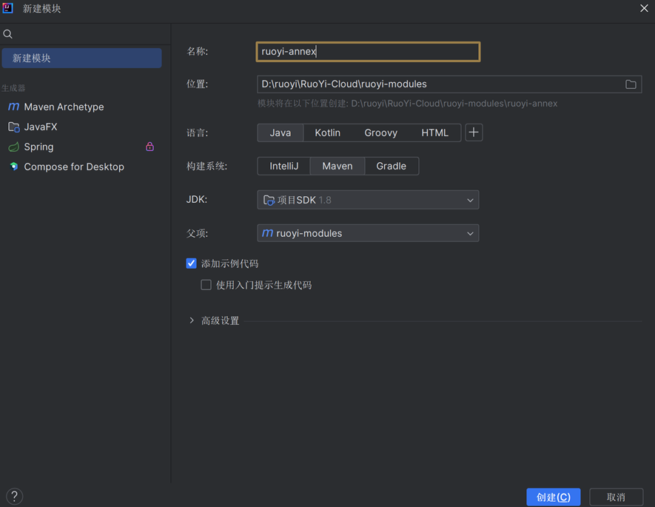Click the search magnifier icon
Viewport: 655px width, 507px height.
point(8,34)
